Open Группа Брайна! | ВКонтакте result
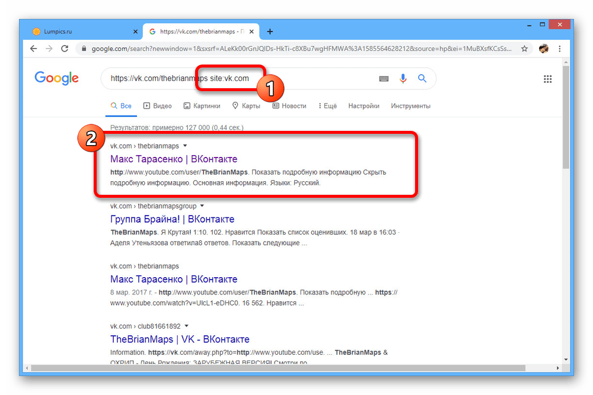 [x=173, y=219]
